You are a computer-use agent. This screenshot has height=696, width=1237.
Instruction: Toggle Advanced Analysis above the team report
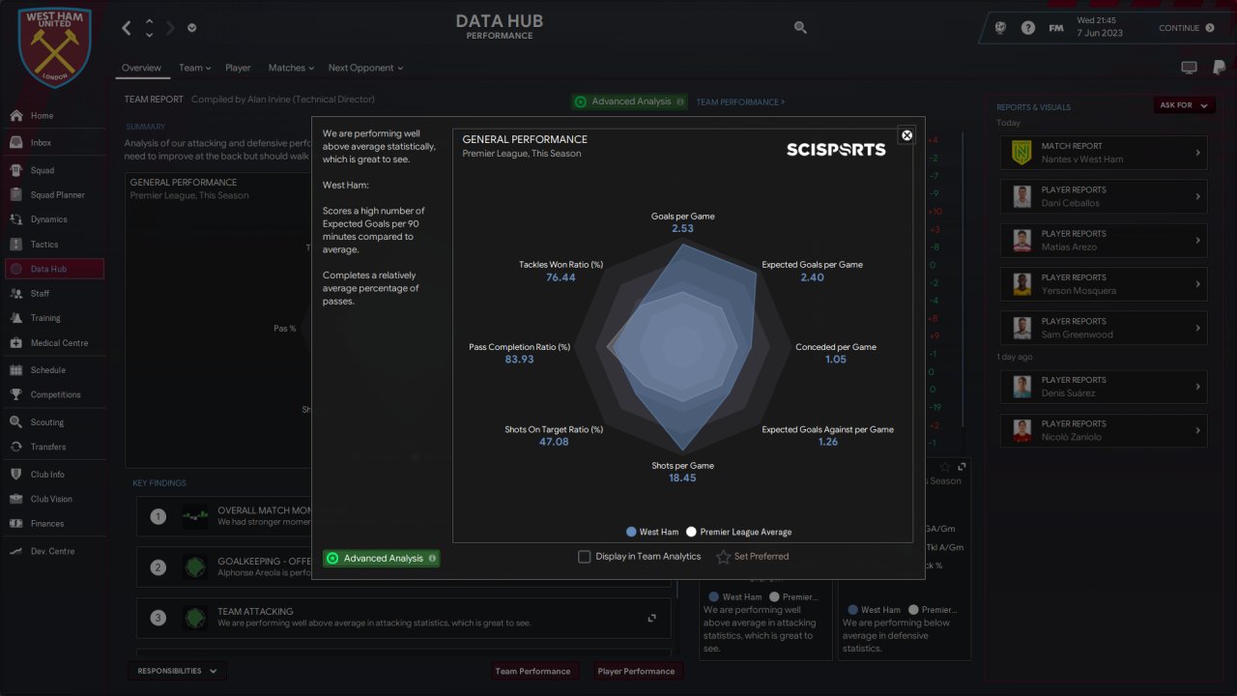tap(629, 101)
